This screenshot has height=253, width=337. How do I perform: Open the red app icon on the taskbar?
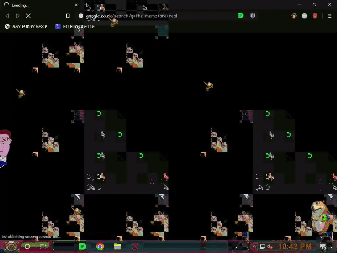[135, 246]
